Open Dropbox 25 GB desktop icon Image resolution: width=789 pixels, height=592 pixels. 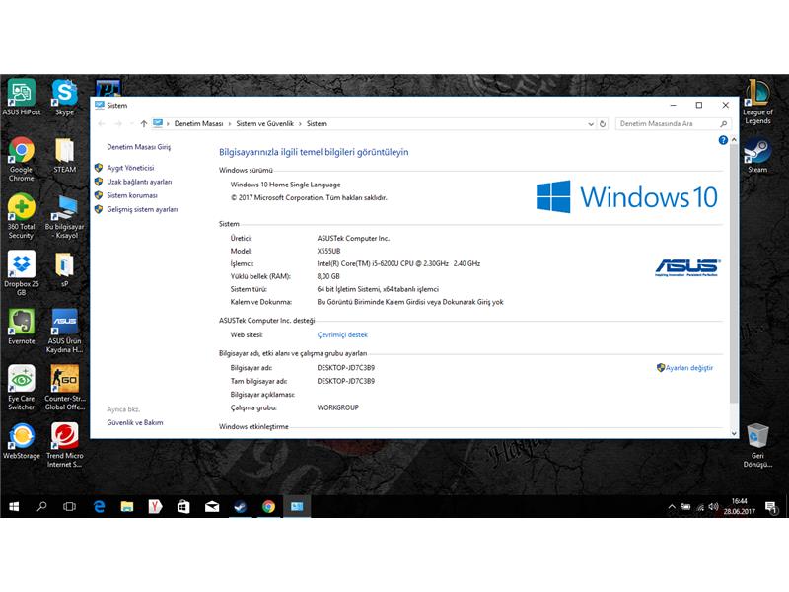click(21, 273)
